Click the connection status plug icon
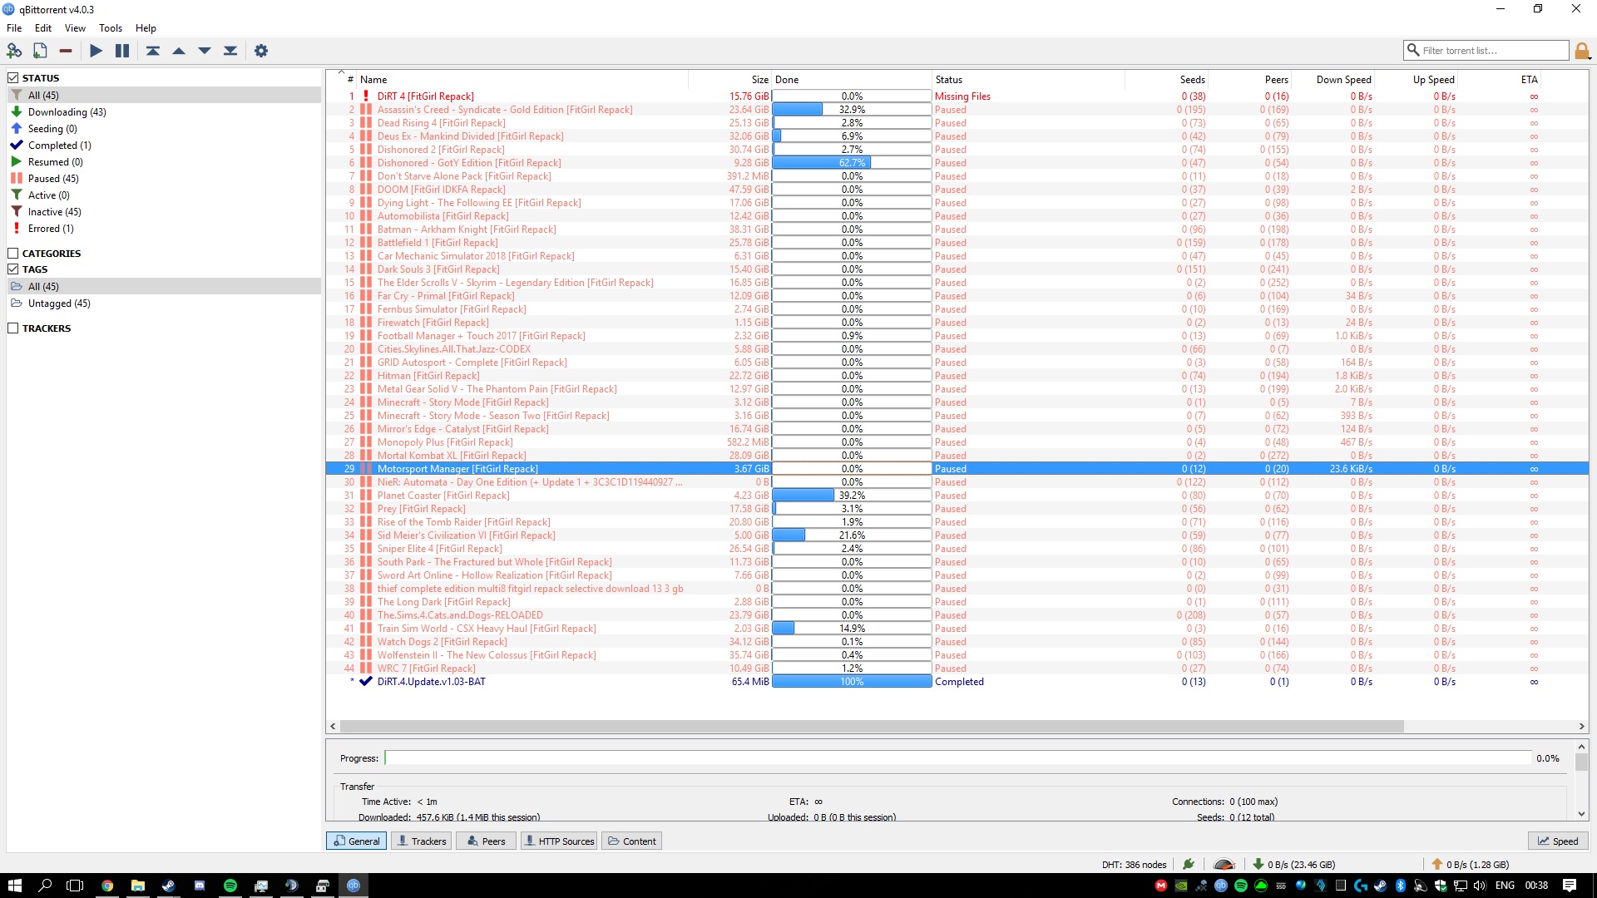Screen dimensions: 1597x898 [1189, 865]
